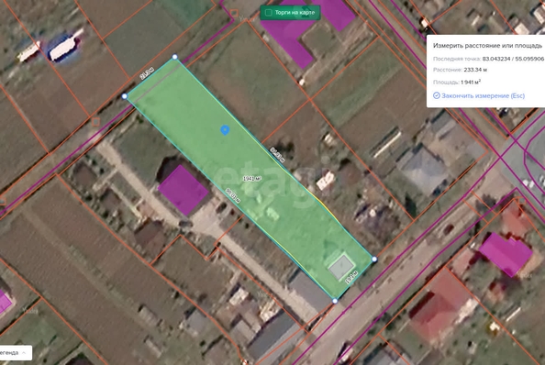Click "Закончить измерение (Esc)" link
The width and height of the screenshot is (545, 365).
click(x=483, y=96)
